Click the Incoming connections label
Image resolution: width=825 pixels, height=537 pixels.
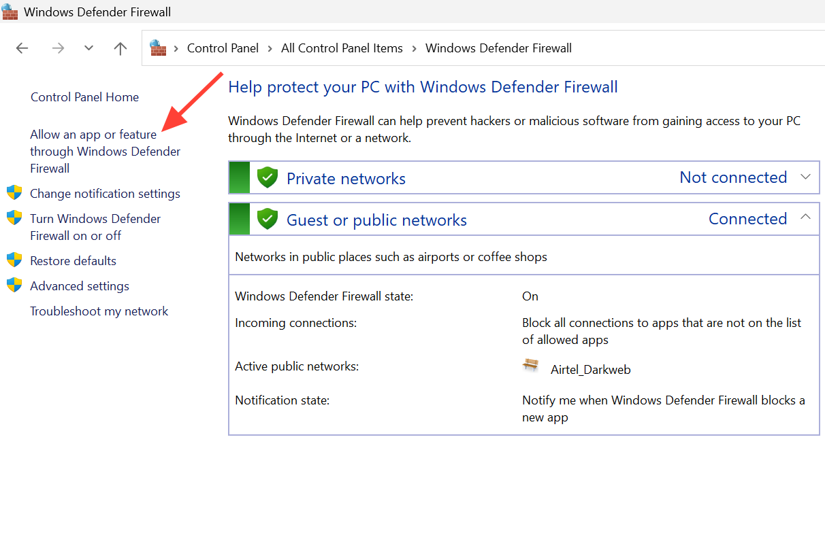coord(295,323)
